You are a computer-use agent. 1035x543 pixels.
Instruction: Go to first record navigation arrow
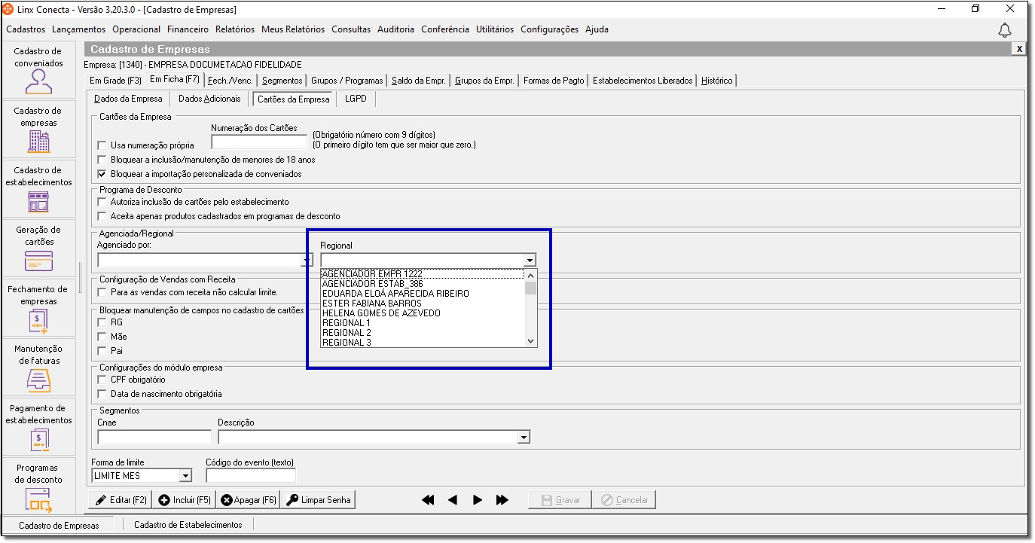click(428, 499)
